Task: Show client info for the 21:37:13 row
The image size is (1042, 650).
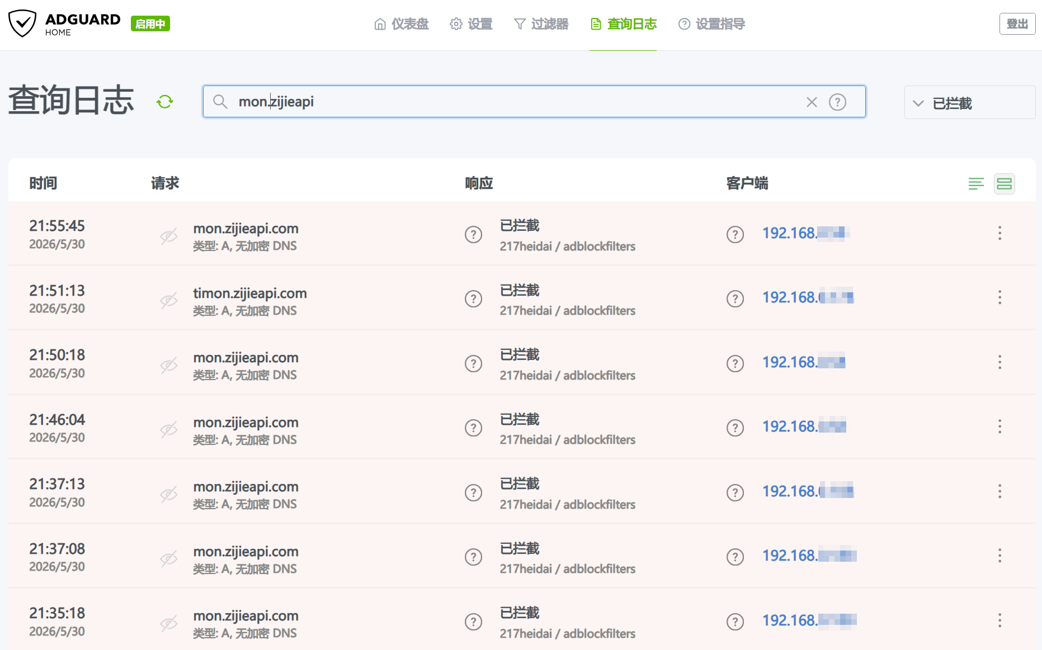Action: (735, 492)
